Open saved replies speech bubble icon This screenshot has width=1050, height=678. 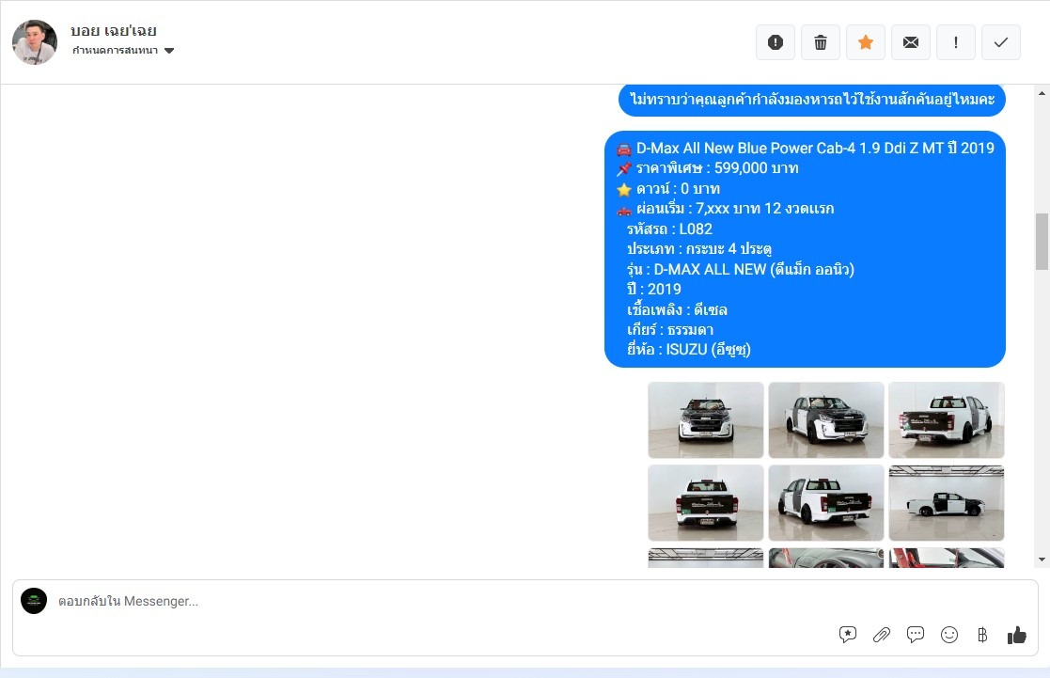[915, 635]
